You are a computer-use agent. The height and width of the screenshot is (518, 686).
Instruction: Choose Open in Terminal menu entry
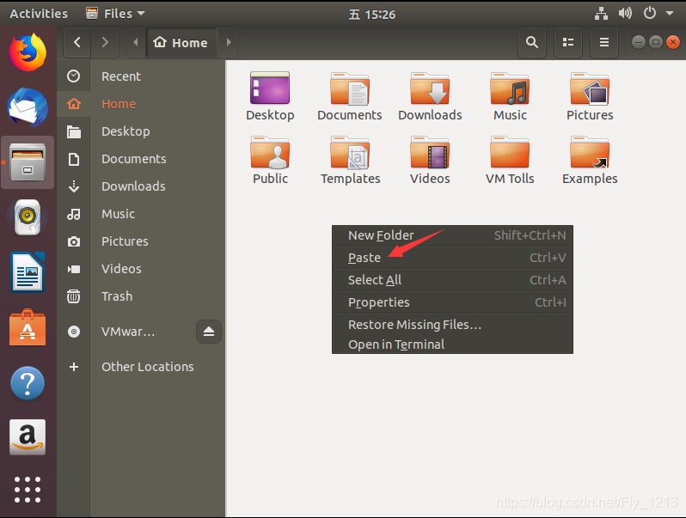(x=452, y=344)
